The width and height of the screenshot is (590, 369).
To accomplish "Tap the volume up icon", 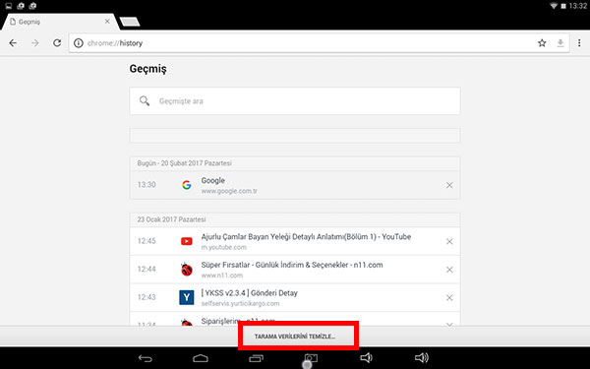I will click(422, 358).
